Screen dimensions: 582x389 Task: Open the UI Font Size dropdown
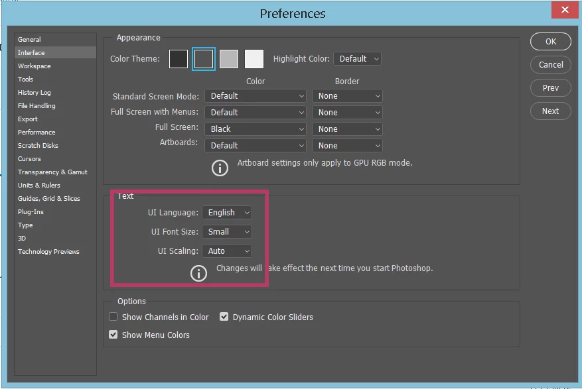[x=227, y=232]
